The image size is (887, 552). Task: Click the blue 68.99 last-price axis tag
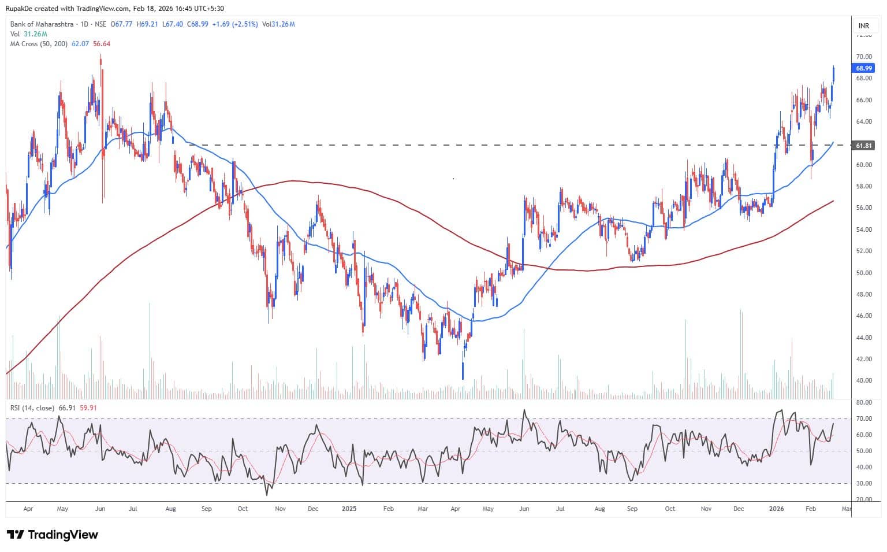[864, 68]
